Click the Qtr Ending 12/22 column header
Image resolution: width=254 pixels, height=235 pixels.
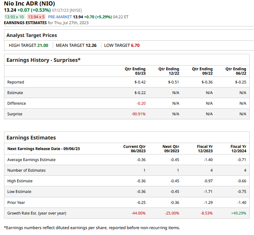pyautogui.click(x=169, y=71)
